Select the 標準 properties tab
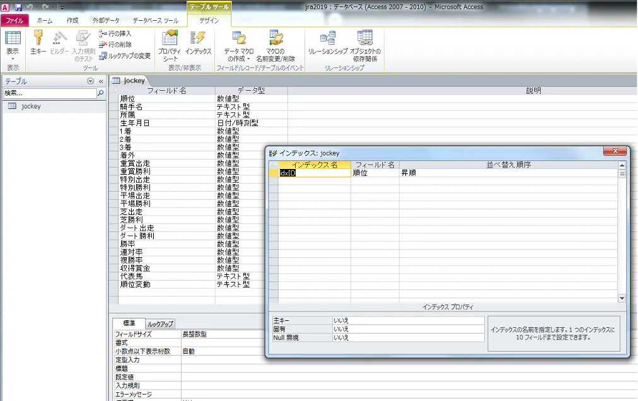The width and height of the screenshot is (638, 401). (x=129, y=323)
